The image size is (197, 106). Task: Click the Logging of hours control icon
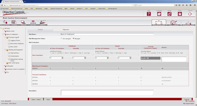(x=9, y=40)
